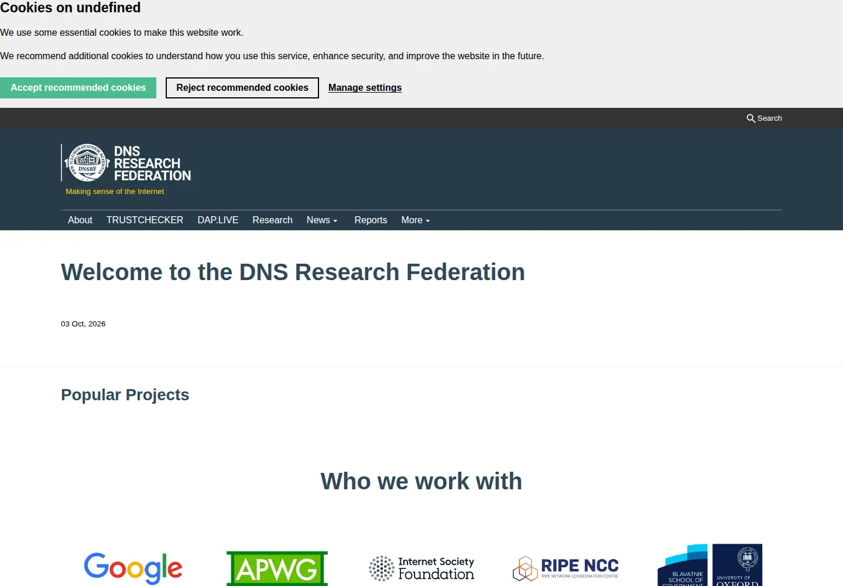Open the About menu item
The height and width of the screenshot is (586, 843).
click(x=80, y=220)
